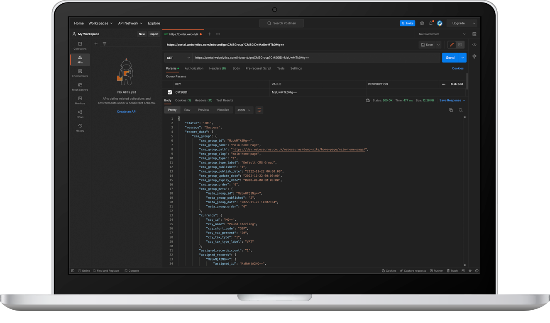550x323 pixels.
Task: Click the filter icon in APIs panel
Action: (105, 44)
